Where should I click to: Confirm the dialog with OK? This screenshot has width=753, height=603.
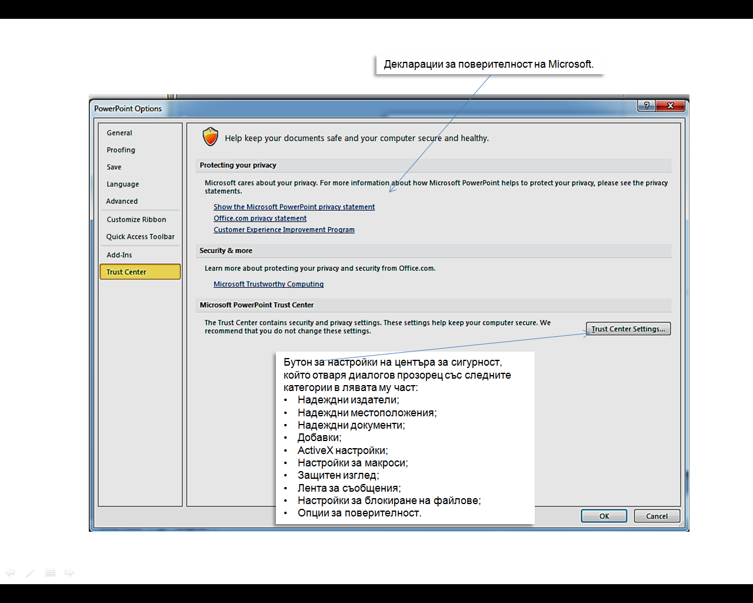click(604, 516)
